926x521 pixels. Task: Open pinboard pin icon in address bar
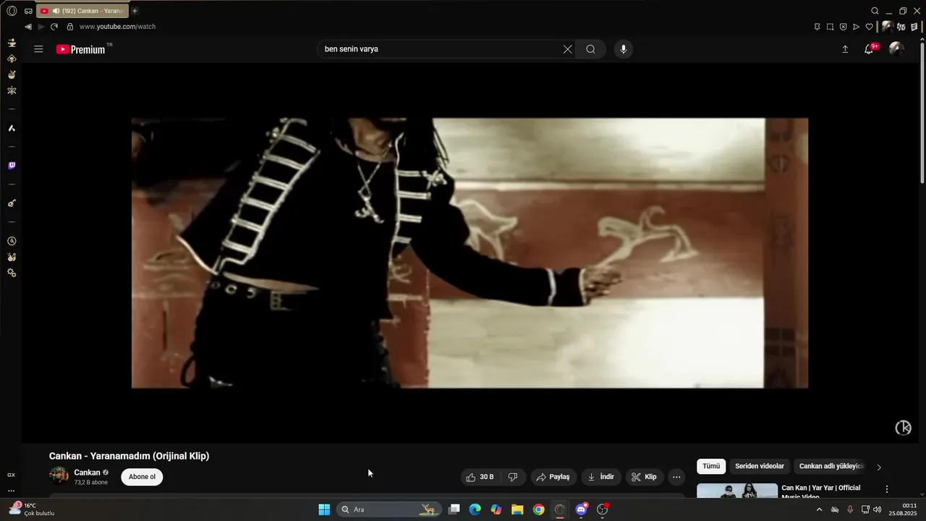point(817,27)
